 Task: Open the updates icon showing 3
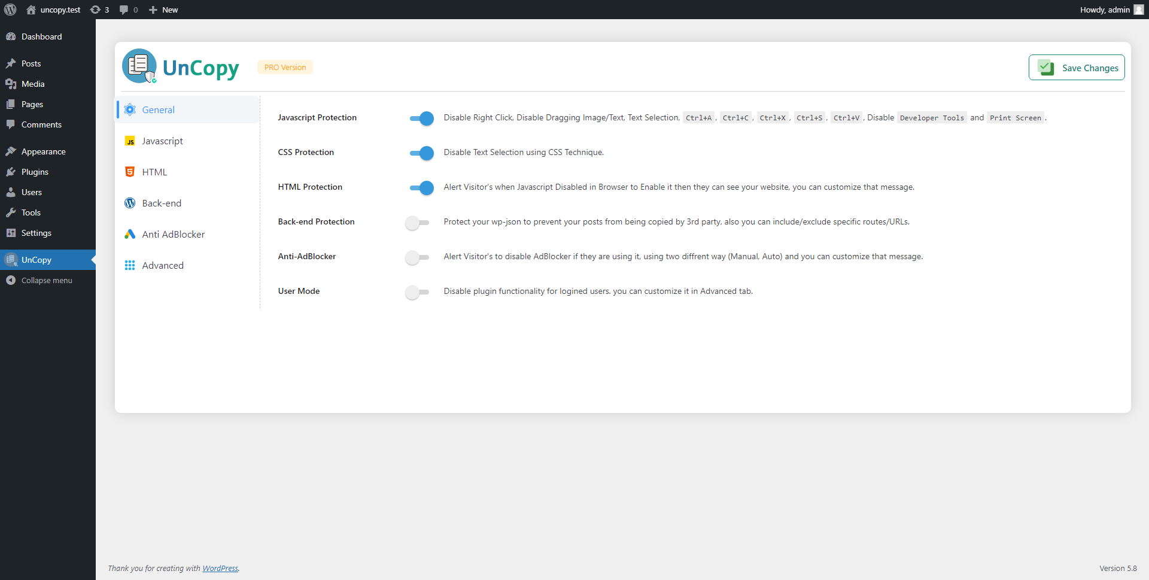tap(95, 10)
